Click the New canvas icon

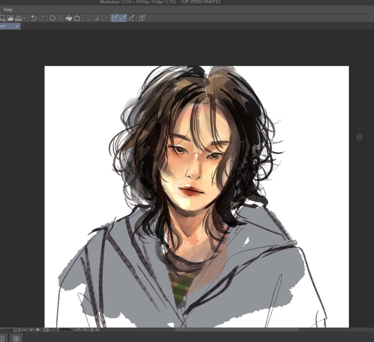click(x=3, y=18)
